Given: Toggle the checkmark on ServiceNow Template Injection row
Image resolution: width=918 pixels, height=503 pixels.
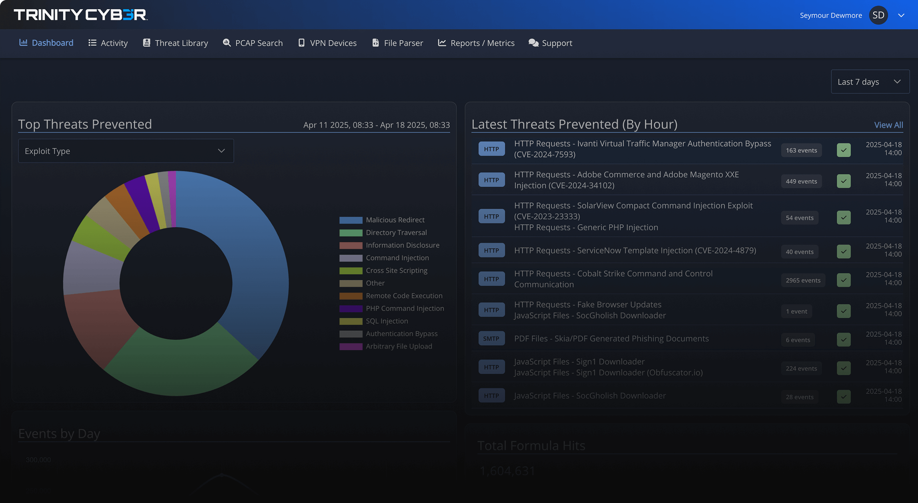Looking at the screenshot, I should 844,252.
